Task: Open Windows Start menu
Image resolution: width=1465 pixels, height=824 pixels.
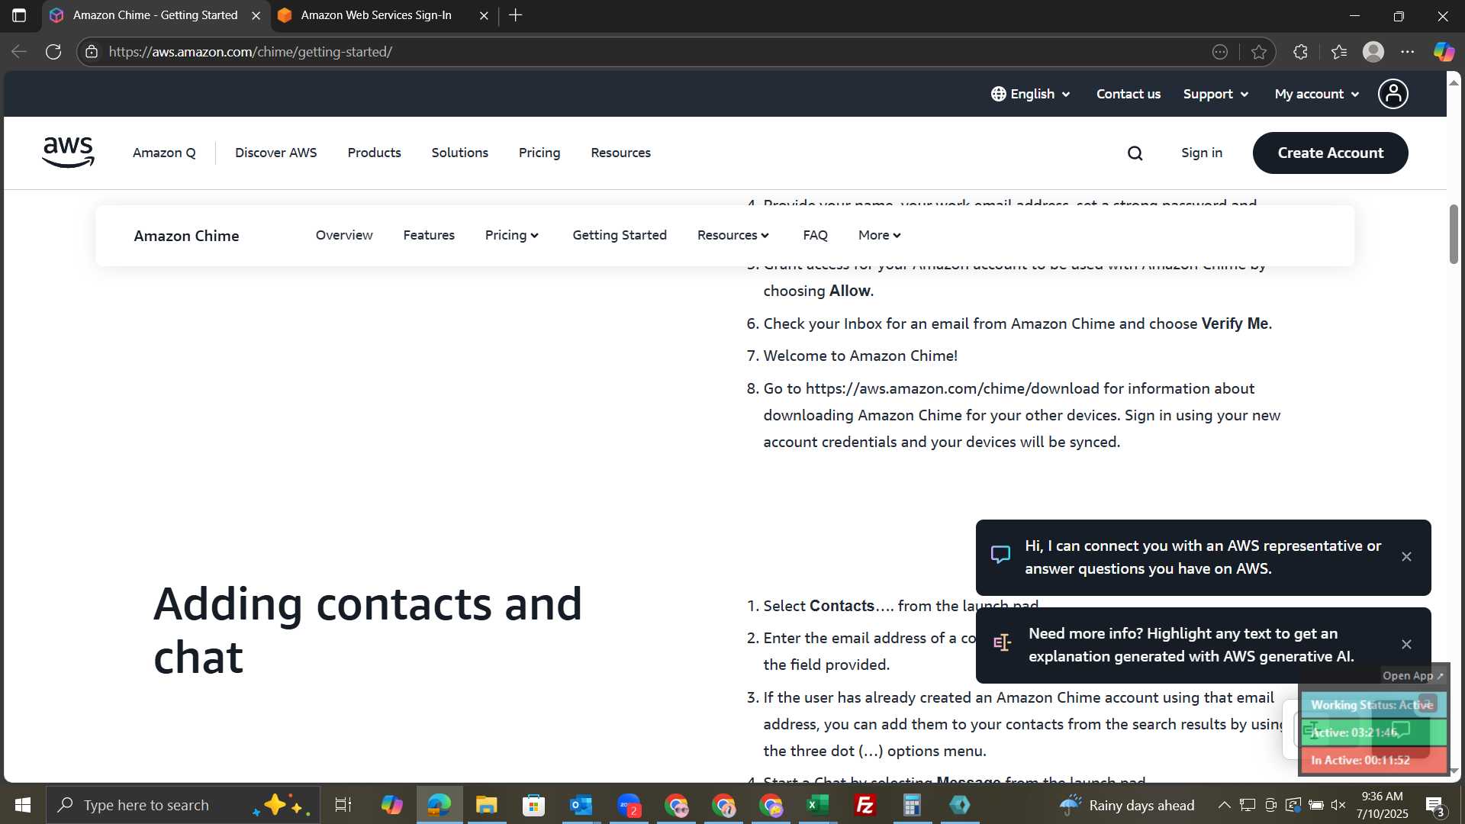Action: [23, 805]
